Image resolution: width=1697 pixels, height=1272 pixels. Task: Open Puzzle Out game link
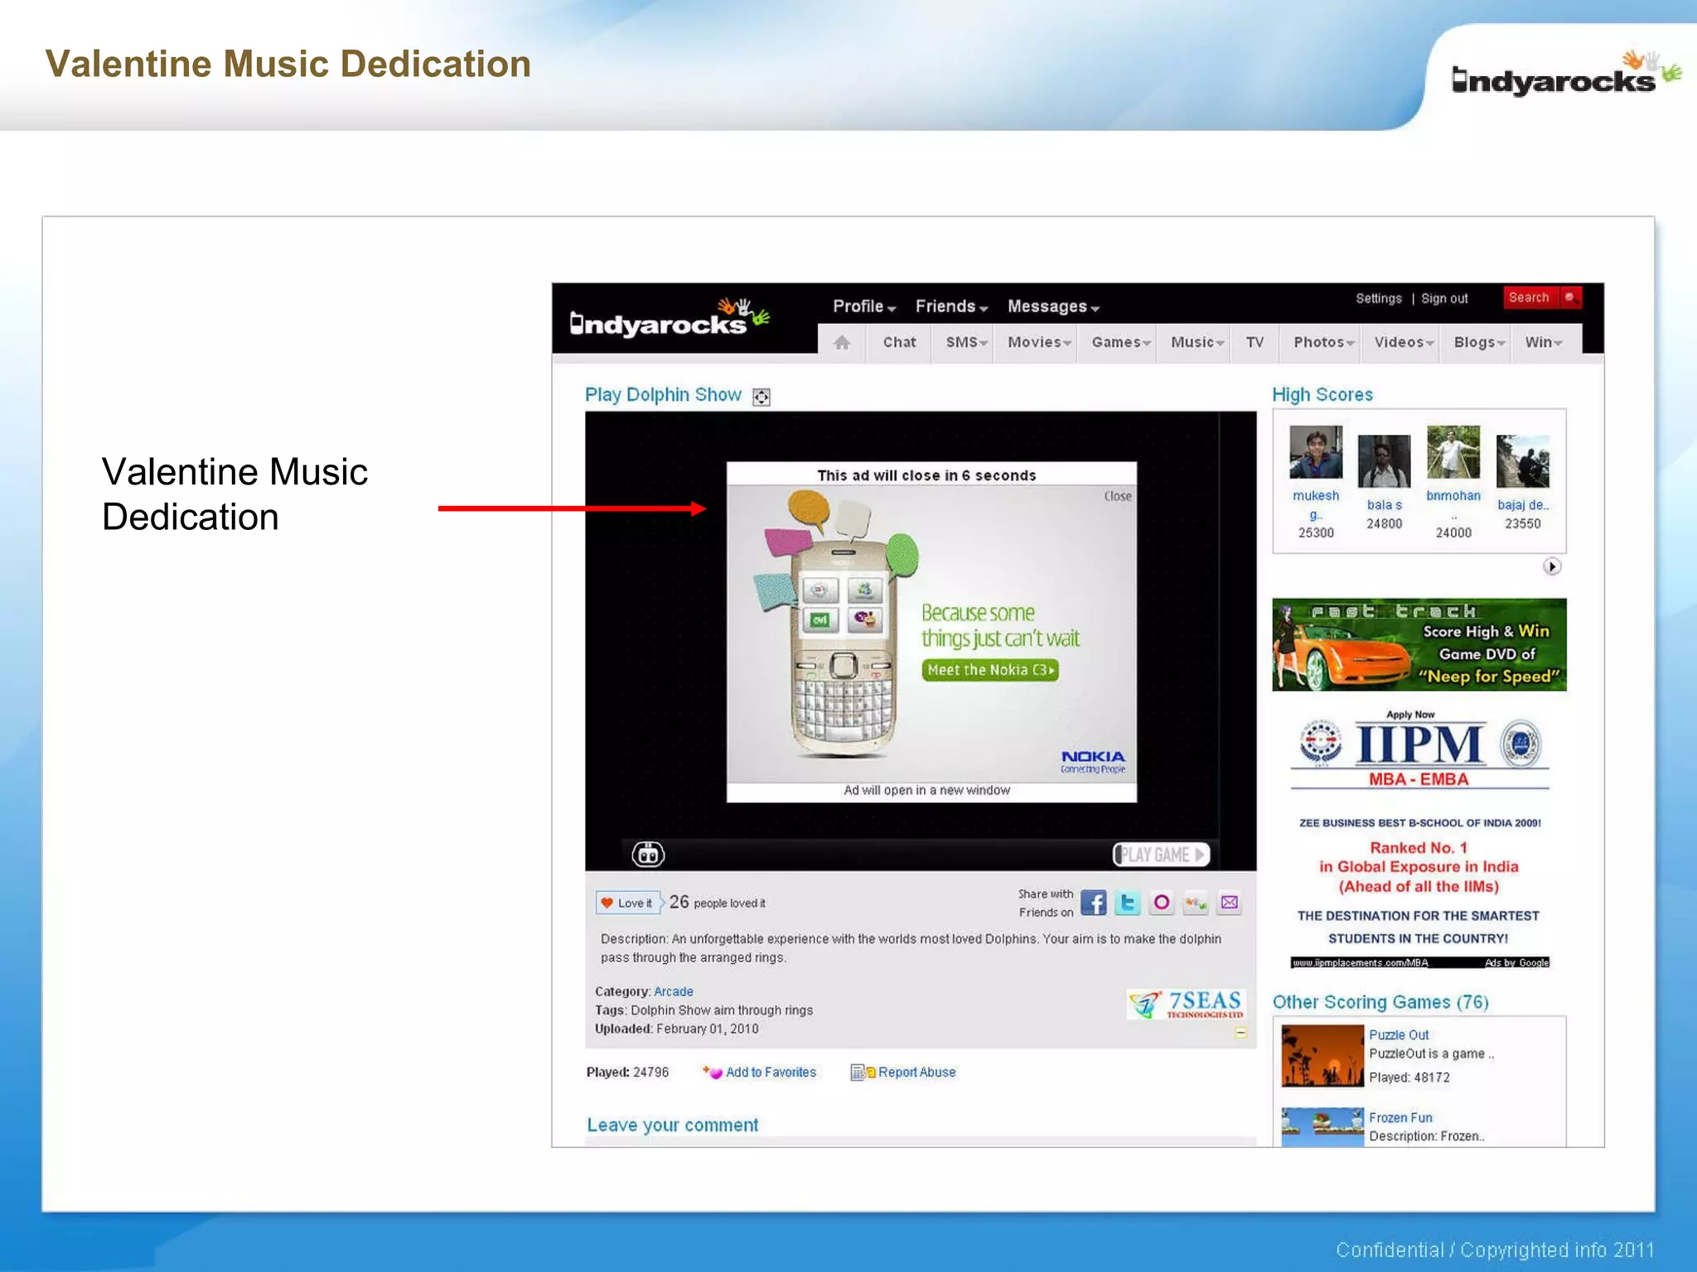tap(1399, 1035)
